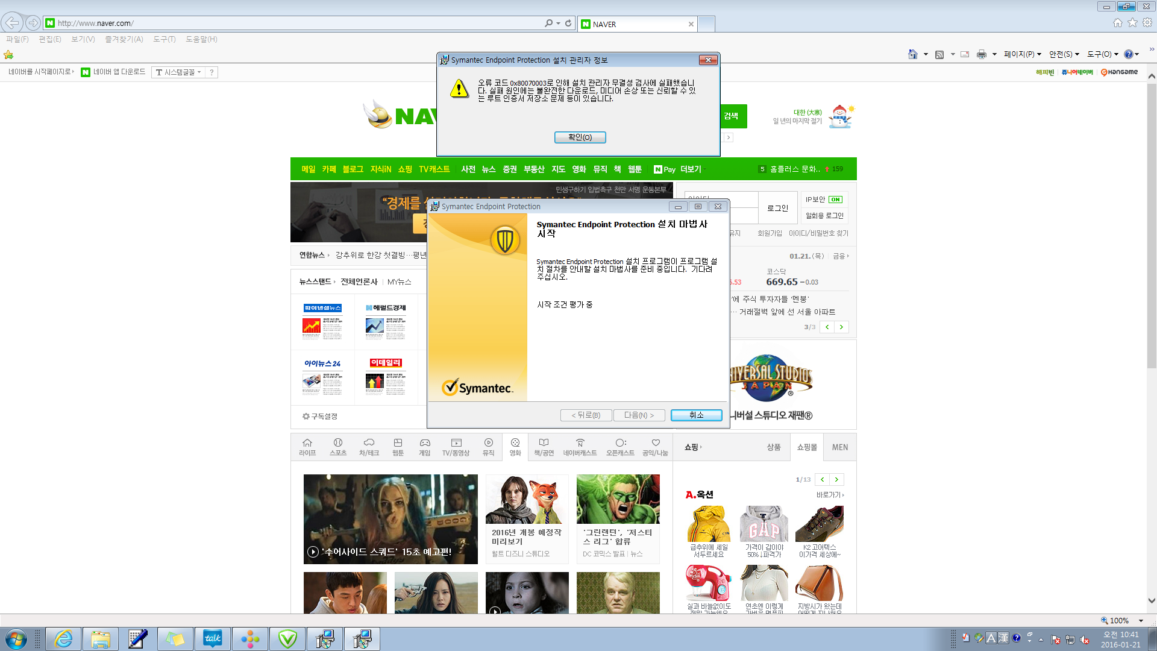1157x651 pixels.
Task: Expand command bar overflow chevron
Action: click(x=1151, y=49)
